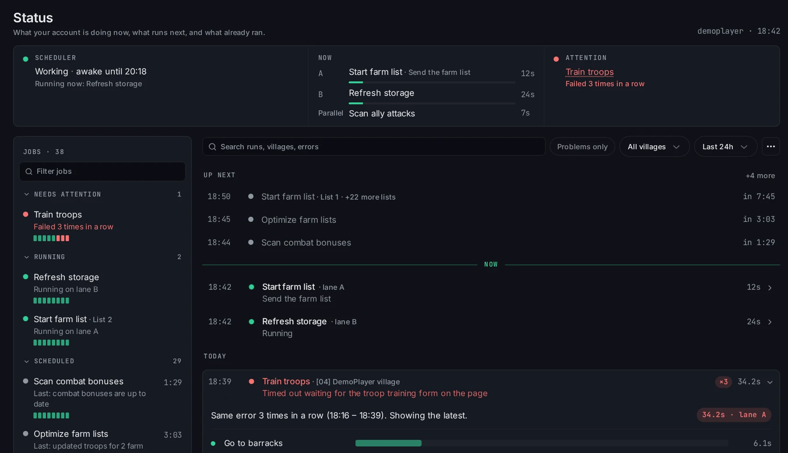
Task: Click the Refresh storage job history bars
Action: point(51,301)
